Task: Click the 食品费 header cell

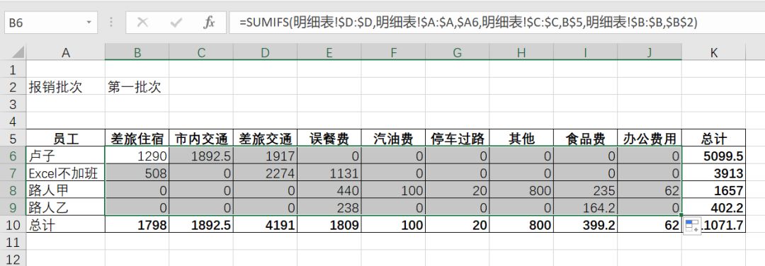Action: pos(585,139)
